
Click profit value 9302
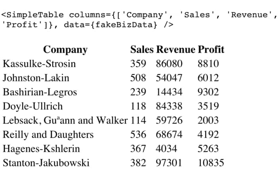coord(208,92)
